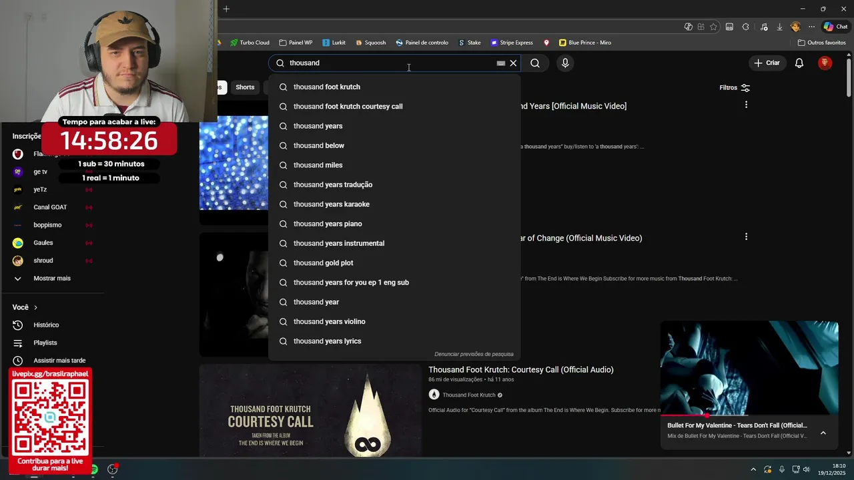Choose suggestion 'thousand years'
The height and width of the screenshot is (480, 854).
point(394,126)
